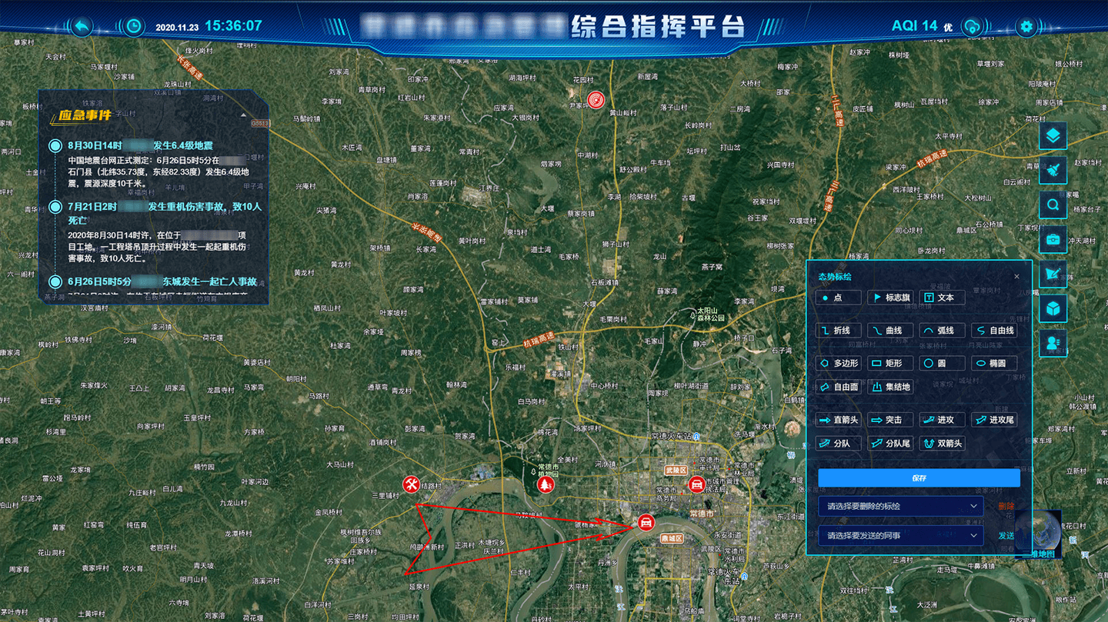Open the settings gear in header

[1026, 27]
